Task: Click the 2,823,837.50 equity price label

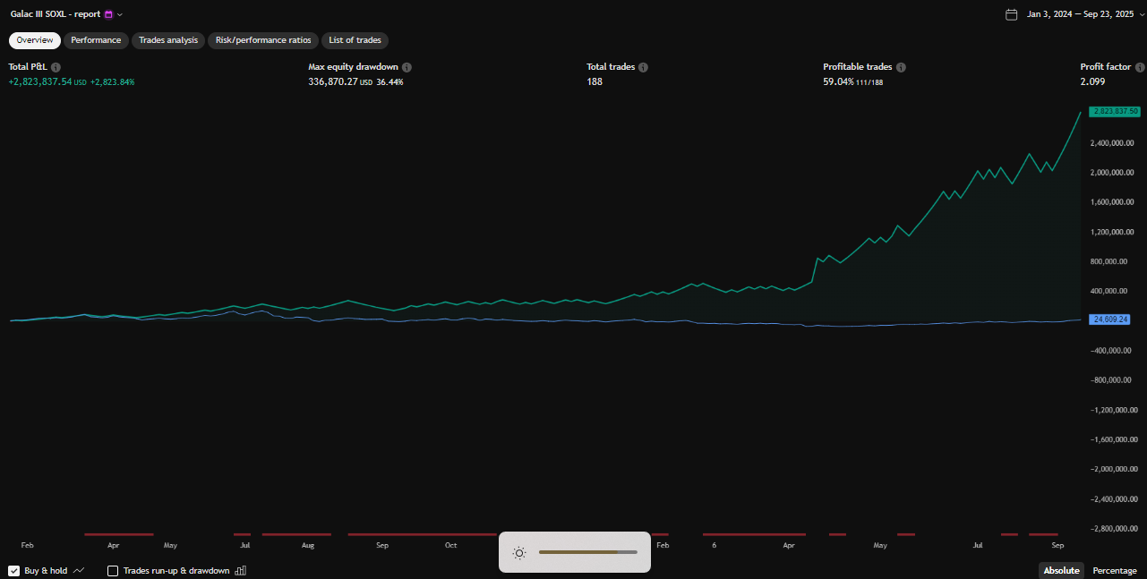Action: [1114, 112]
